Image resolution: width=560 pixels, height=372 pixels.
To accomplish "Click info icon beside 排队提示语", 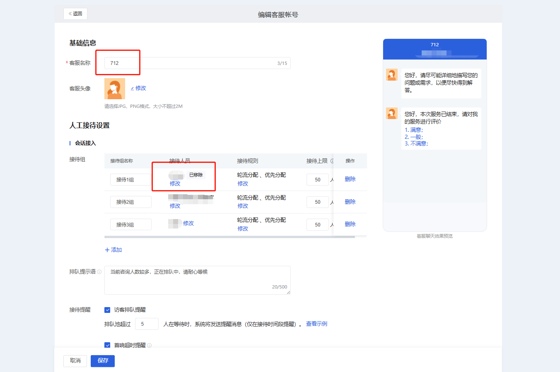I will (x=99, y=272).
